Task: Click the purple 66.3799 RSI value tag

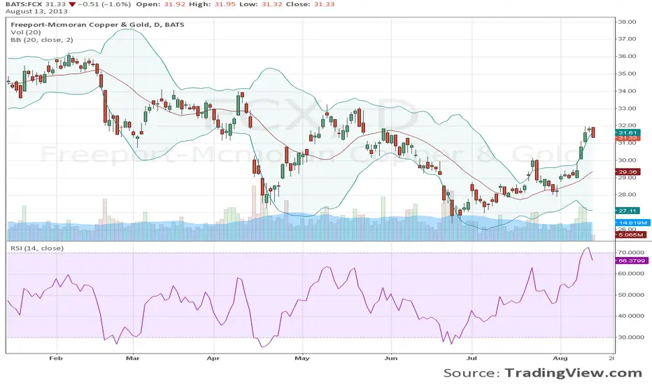Action: click(x=631, y=260)
